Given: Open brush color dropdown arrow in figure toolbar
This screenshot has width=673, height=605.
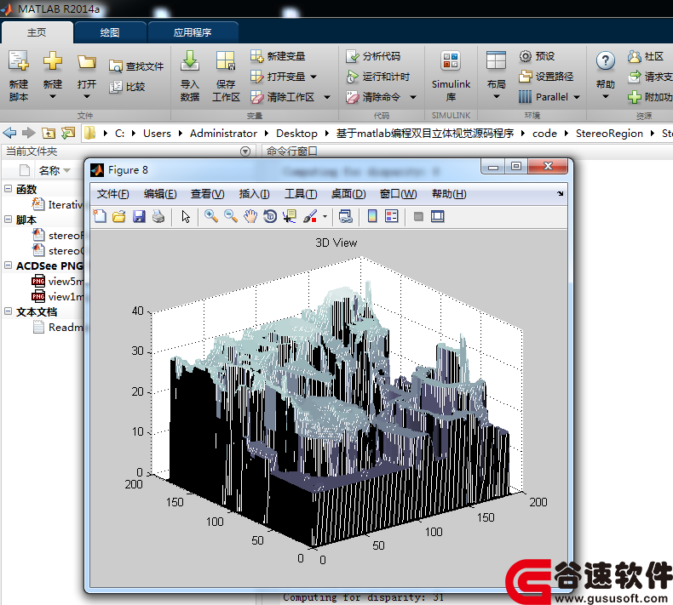Looking at the screenshot, I should pos(325,216).
